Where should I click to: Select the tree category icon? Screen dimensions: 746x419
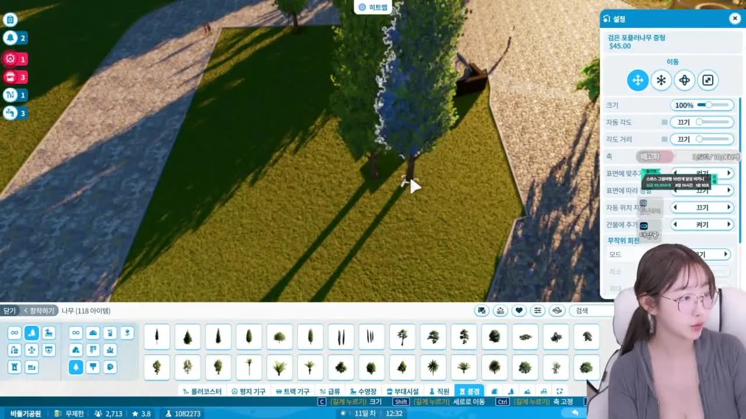coord(76,367)
